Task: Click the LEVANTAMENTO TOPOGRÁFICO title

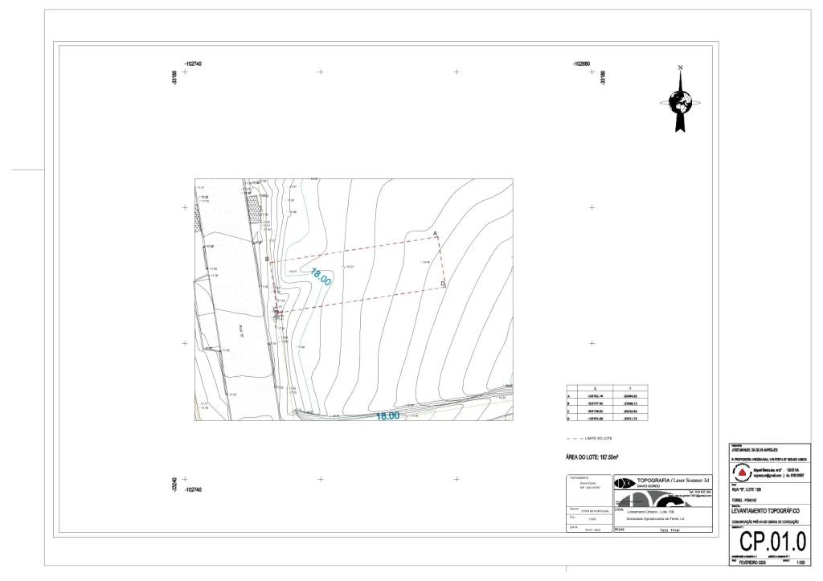Action: pos(765,510)
